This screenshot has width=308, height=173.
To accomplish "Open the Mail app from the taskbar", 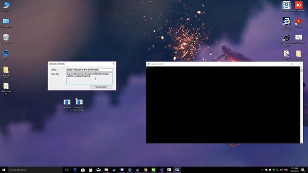I will coord(98,170).
